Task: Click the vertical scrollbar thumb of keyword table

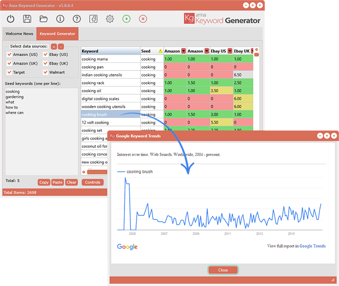Action: pyautogui.click(x=256, y=55)
